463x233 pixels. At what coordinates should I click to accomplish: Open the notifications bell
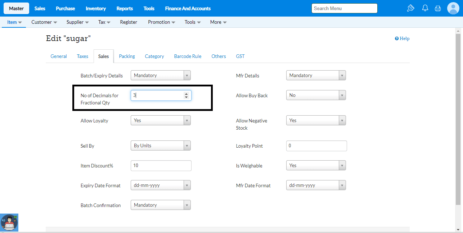(x=425, y=8)
